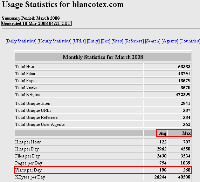Click the Usage Statistics for blancotex.com heading

63,5
